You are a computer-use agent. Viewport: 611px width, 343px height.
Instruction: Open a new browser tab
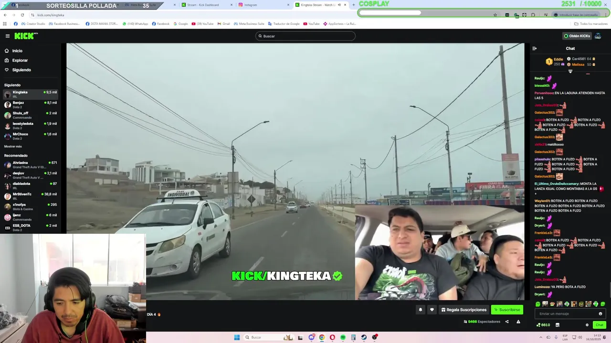point(353,5)
